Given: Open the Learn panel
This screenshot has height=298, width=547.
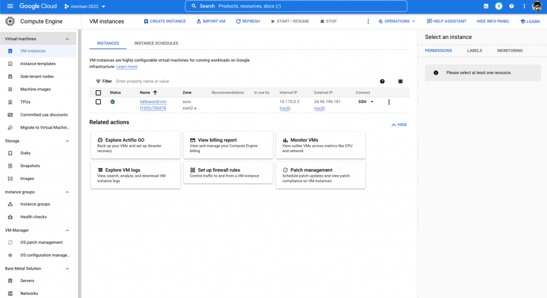Looking at the screenshot, I should pos(529,21).
